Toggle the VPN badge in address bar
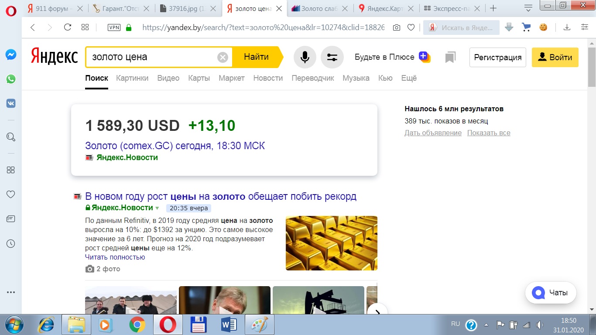Screen dimensions: 596x335 (x=114, y=27)
